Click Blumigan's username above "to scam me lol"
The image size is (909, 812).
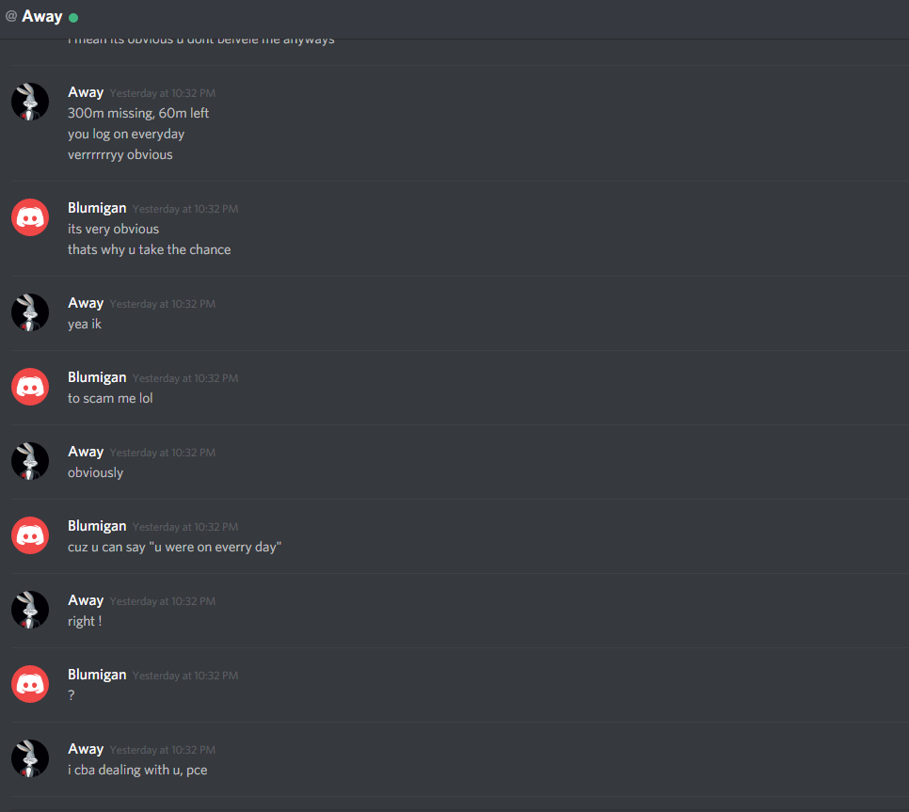tap(97, 377)
